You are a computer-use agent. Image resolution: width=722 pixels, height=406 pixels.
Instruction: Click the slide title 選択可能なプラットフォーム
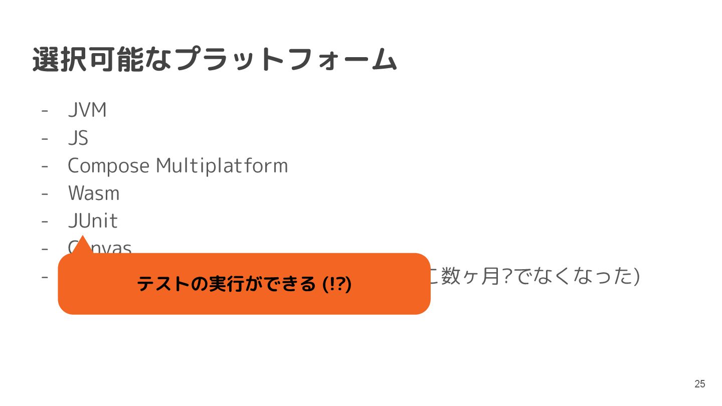pos(215,60)
